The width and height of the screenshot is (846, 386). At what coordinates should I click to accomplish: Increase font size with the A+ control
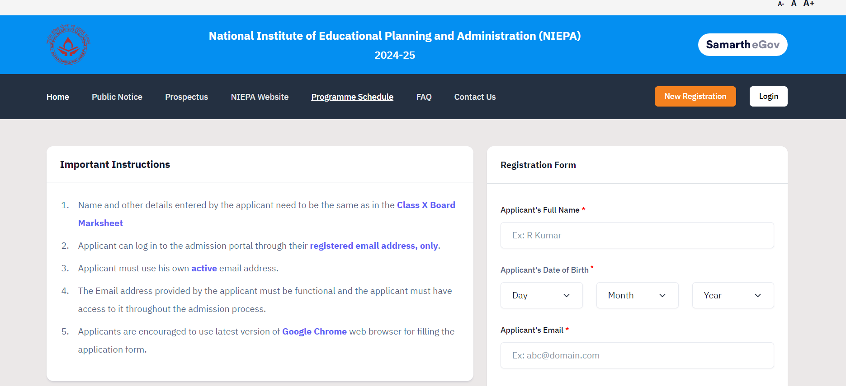pos(809,3)
